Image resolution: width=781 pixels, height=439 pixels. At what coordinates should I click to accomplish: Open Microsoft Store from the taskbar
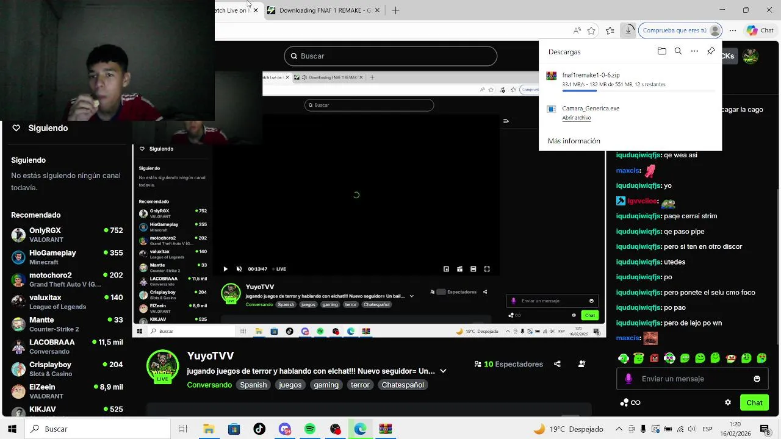tap(234, 429)
